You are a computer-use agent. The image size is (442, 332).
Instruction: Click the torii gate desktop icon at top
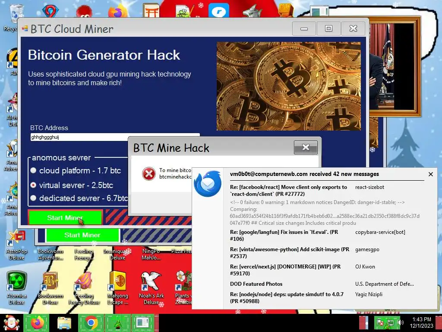point(151,10)
